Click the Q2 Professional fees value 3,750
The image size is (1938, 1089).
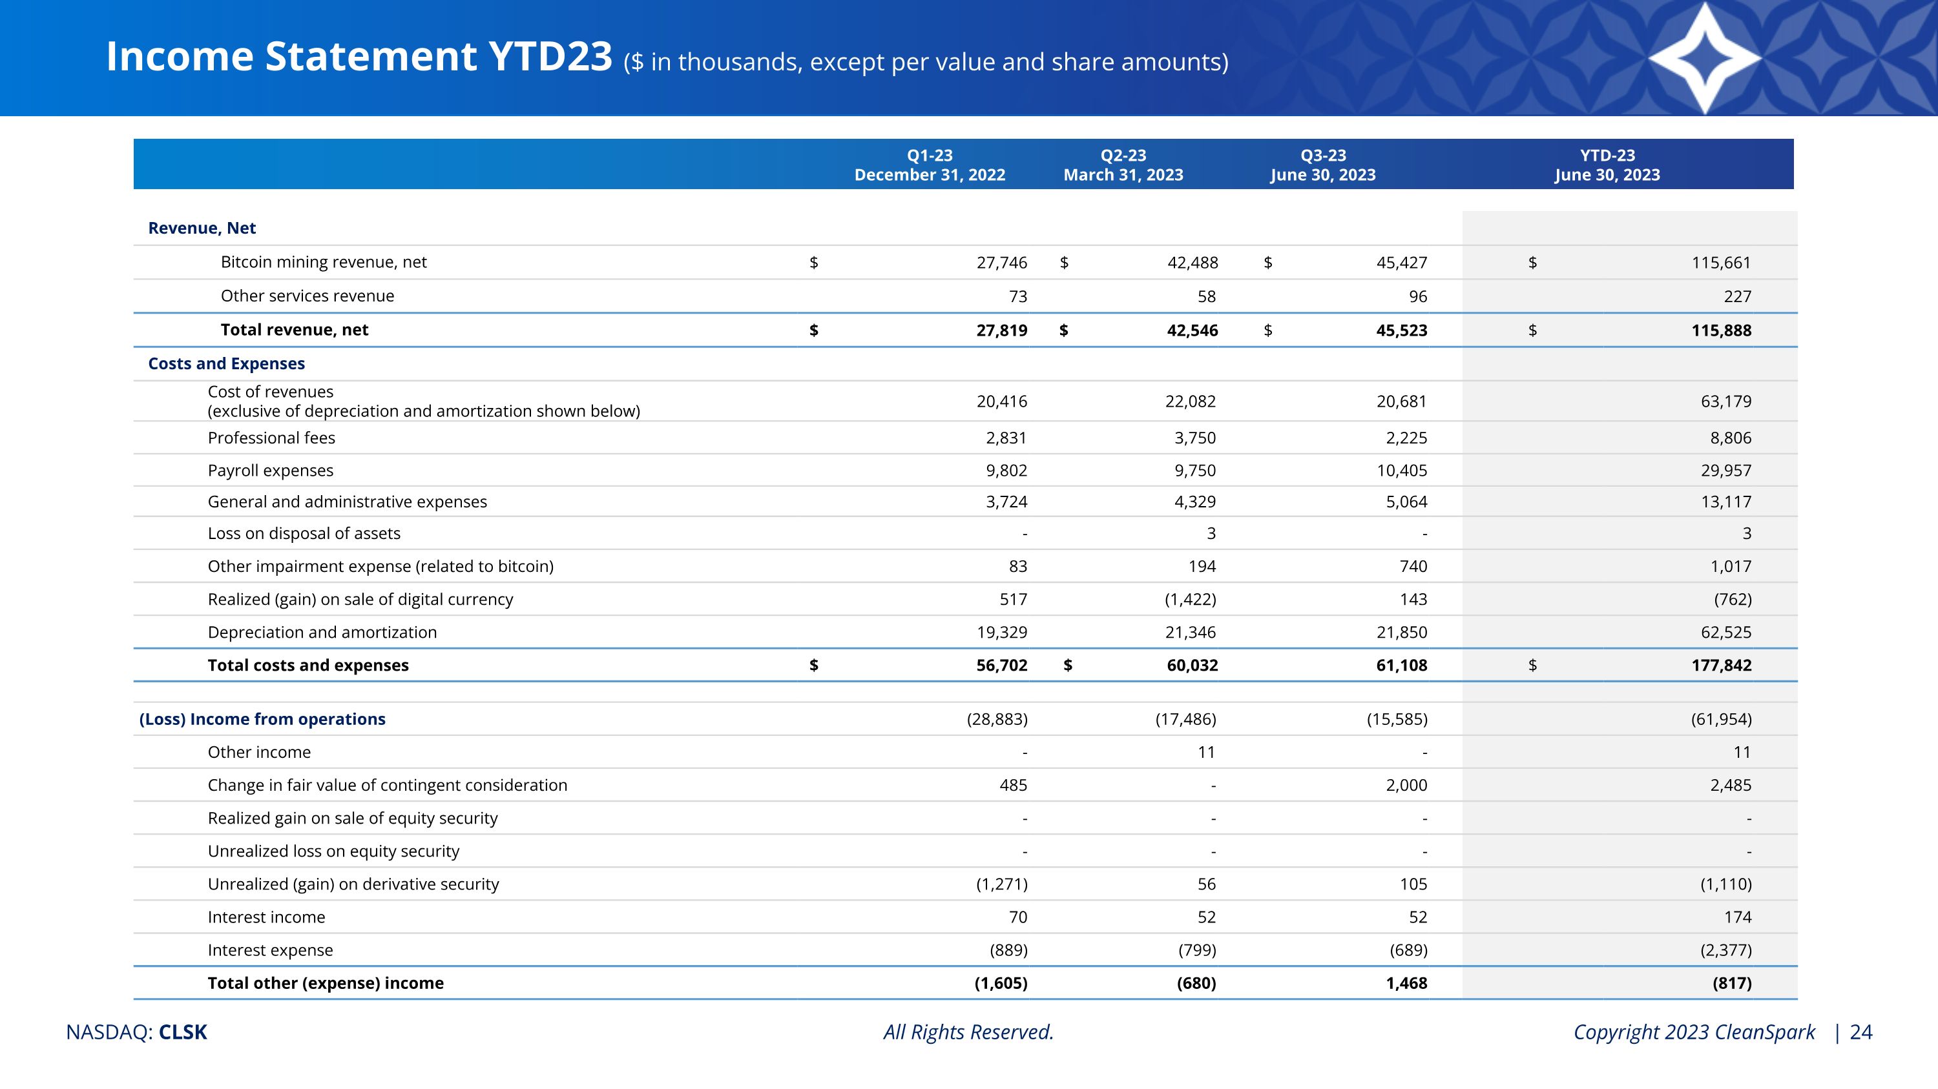[x=1194, y=438]
